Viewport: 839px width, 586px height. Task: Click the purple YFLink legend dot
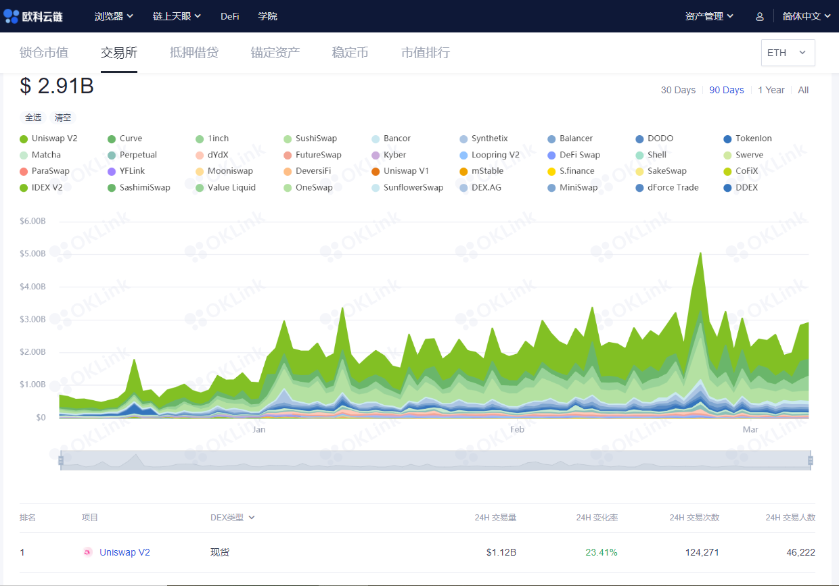tap(112, 171)
